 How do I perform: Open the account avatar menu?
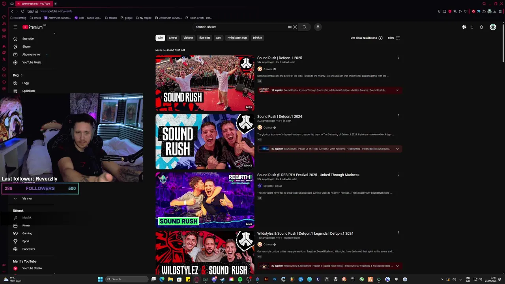(x=493, y=27)
